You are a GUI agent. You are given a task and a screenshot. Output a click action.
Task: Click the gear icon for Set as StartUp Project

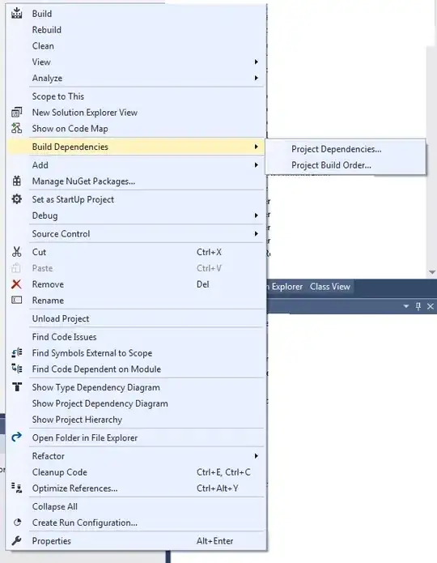click(16, 199)
